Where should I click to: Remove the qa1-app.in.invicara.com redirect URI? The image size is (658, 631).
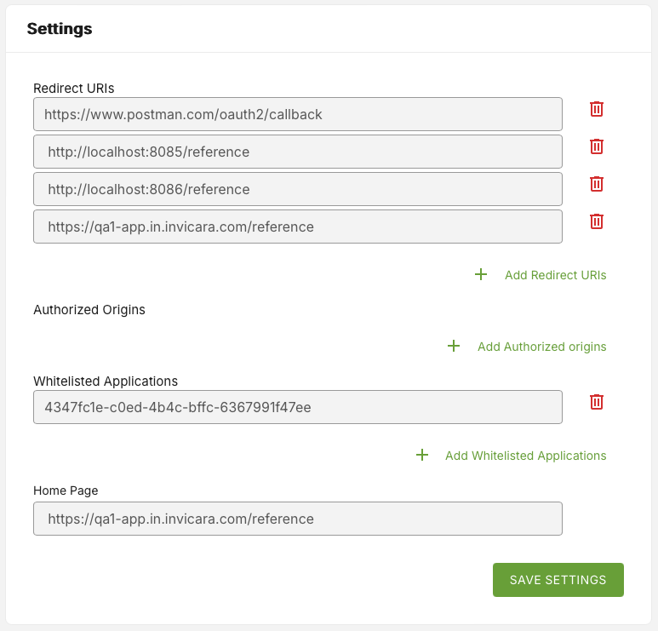597,221
